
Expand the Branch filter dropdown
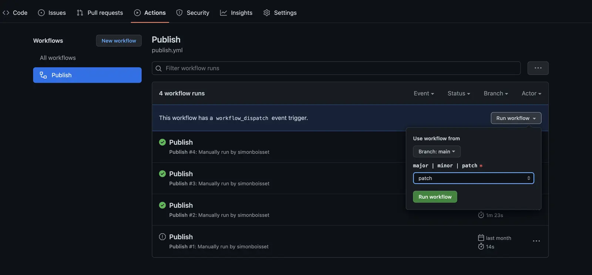click(x=496, y=93)
